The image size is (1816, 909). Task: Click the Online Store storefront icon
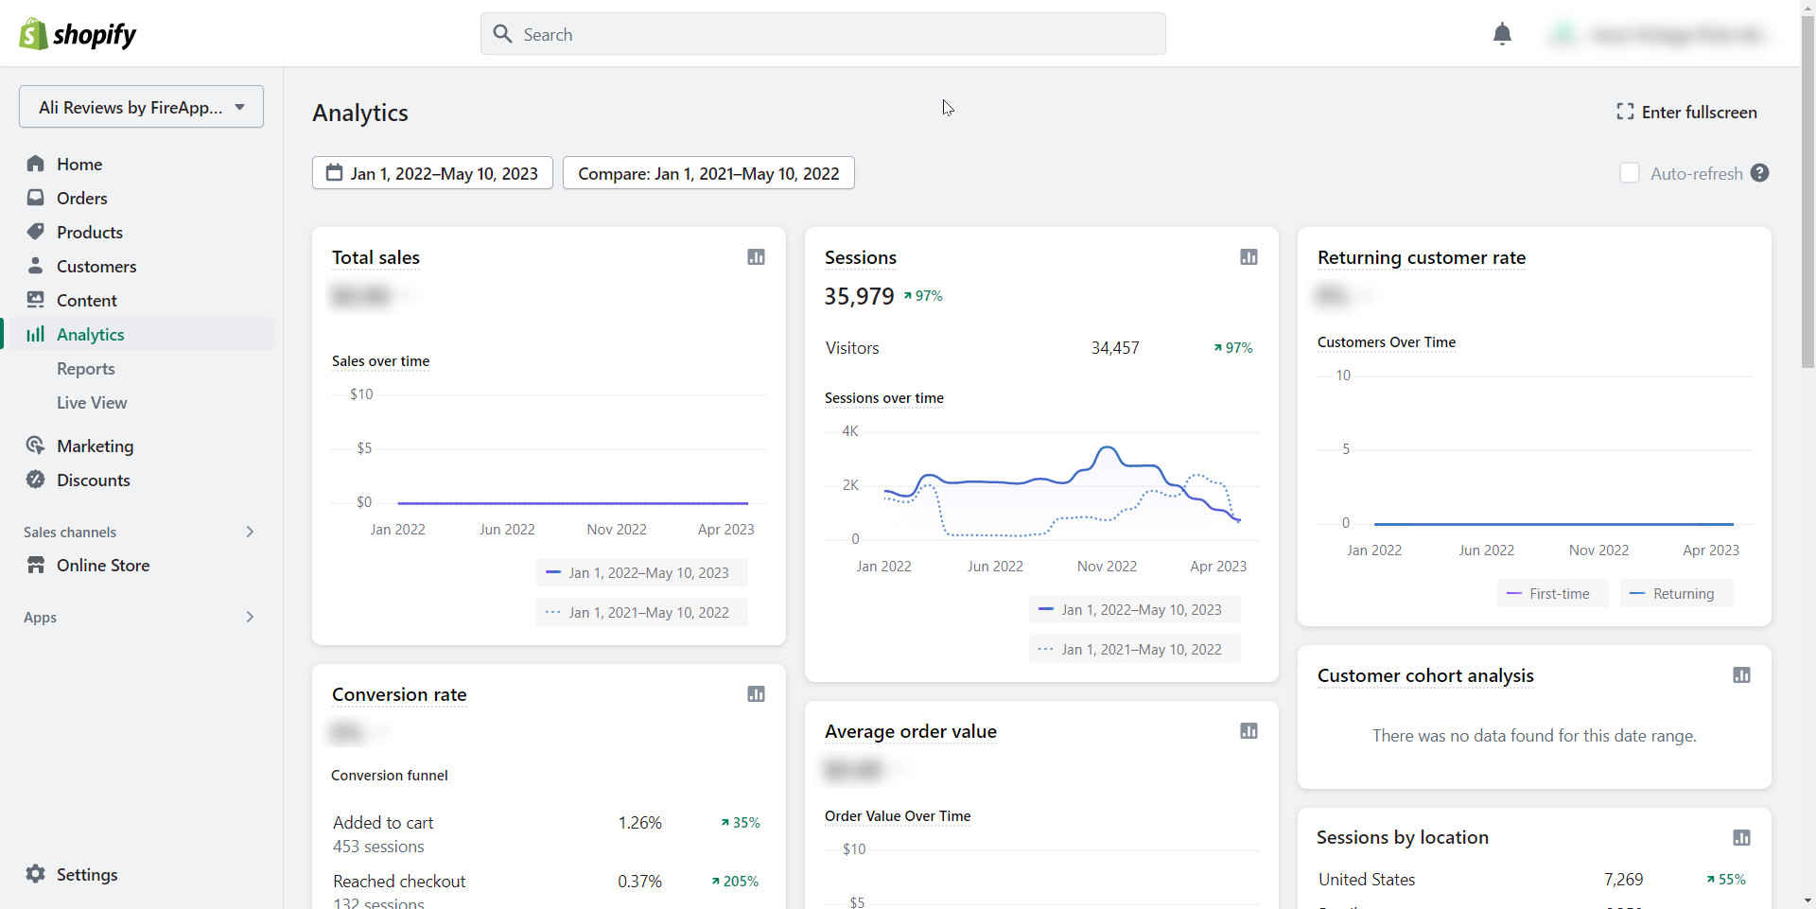[36, 565]
